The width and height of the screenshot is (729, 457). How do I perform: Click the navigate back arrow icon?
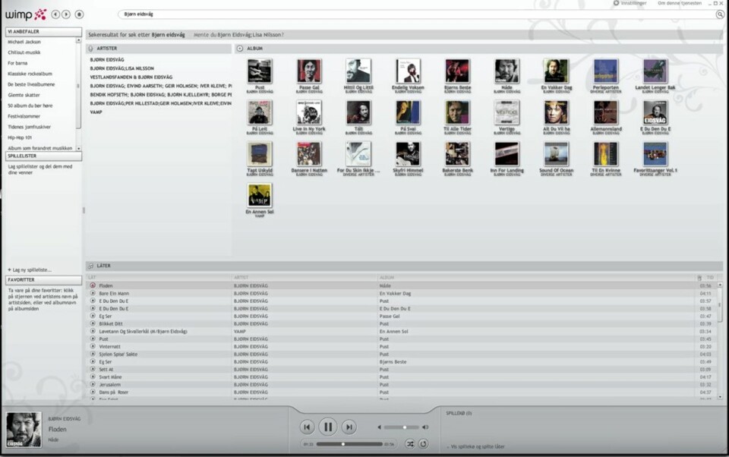point(55,14)
